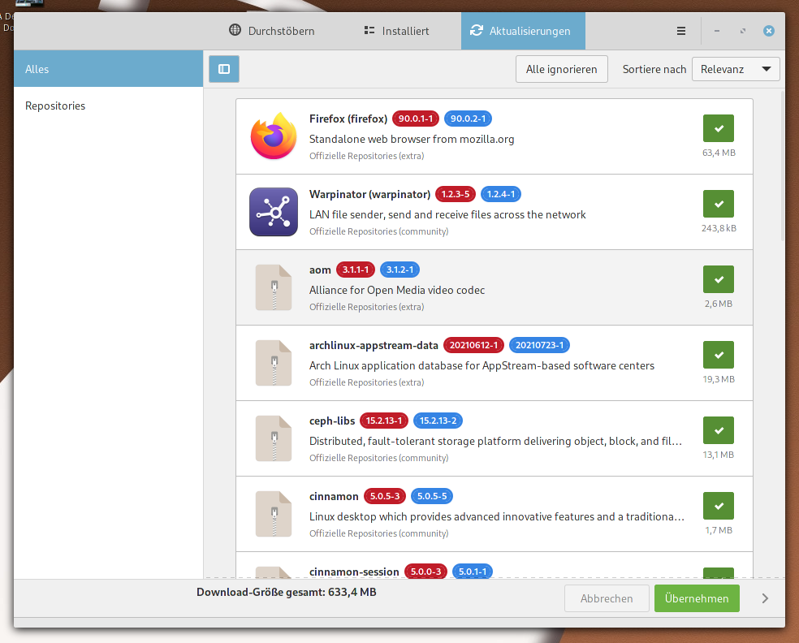Screen dimensions: 799x643
Task: Click aom new version badge 3.1.2-1
Action: coord(400,270)
